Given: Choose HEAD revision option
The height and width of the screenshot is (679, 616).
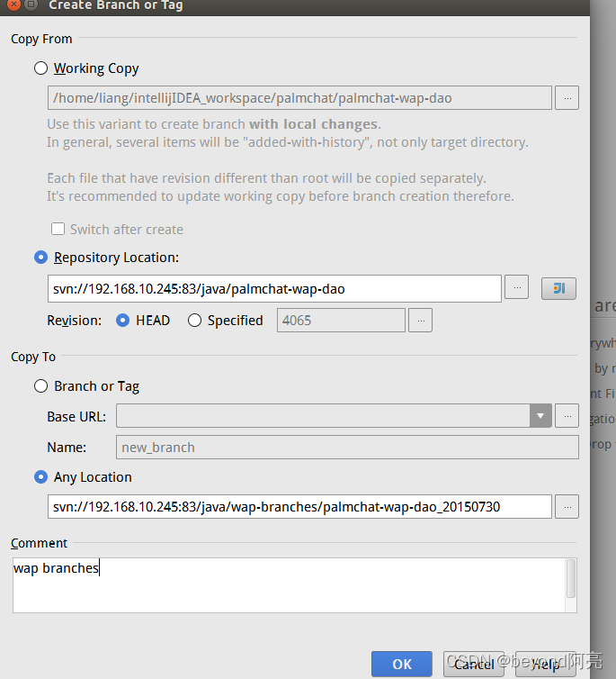Looking at the screenshot, I should click(x=123, y=321).
